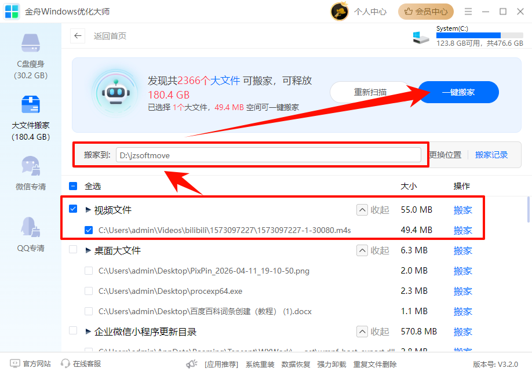This screenshot has height=375, width=532.
Task: Click 搬家 for 百度百科词条创建 docx
Action: (x=463, y=312)
